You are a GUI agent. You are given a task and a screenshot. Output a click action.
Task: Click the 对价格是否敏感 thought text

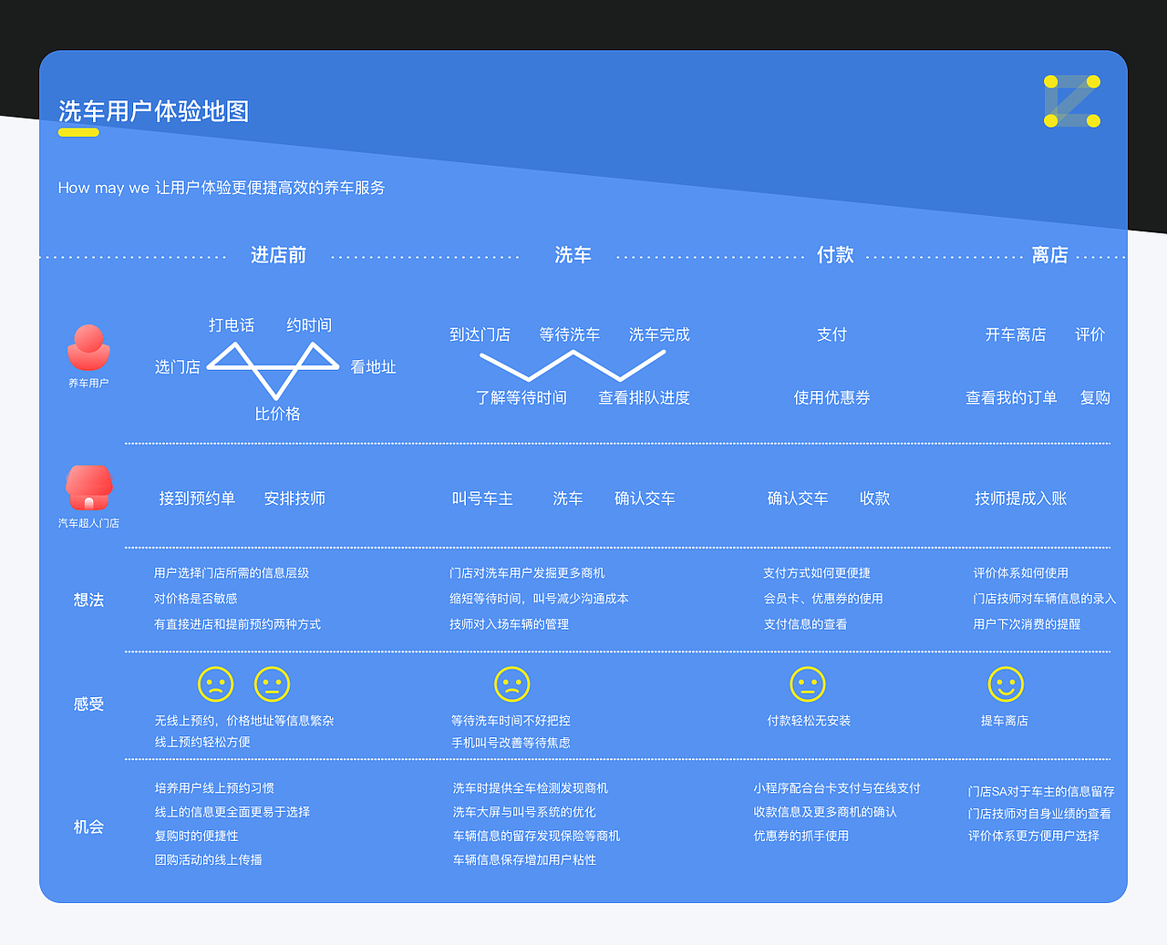coord(196,599)
